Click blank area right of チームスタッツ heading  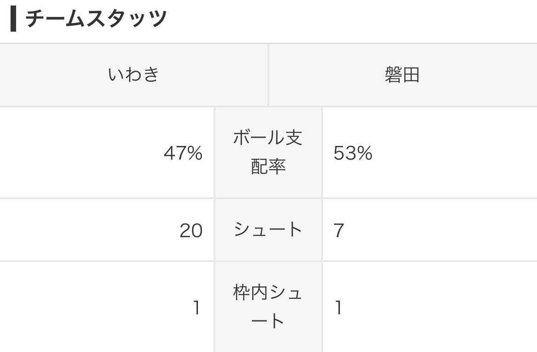point(349,19)
